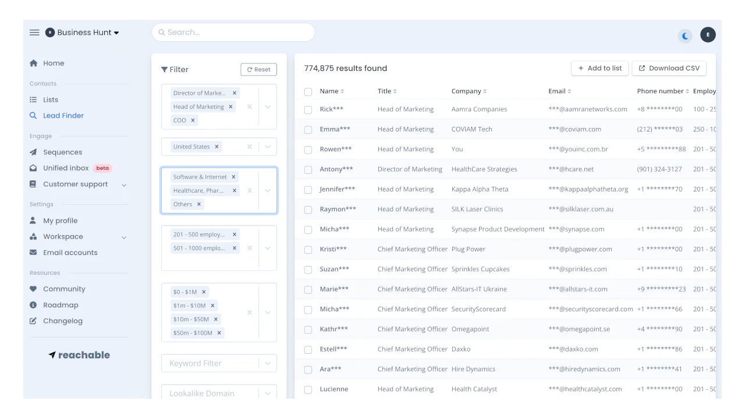Open the hamburger menu next to Business Hunt
The height and width of the screenshot is (419, 745).
pyautogui.click(x=34, y=33)
